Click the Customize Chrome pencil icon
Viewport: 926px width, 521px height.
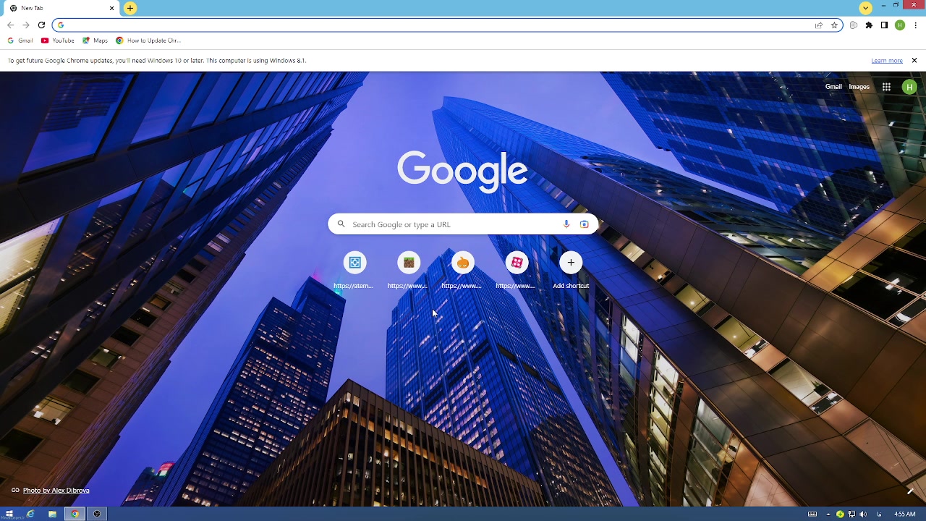coord(910,491)
